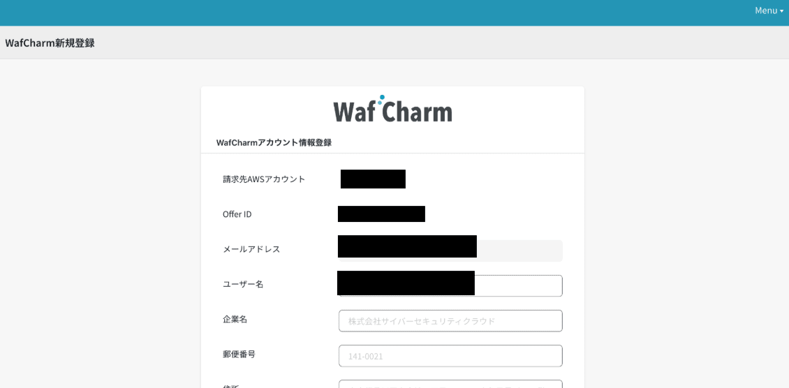Click the メールアドレス label
This screenshot has height=388, width=789.
point(251,249)
